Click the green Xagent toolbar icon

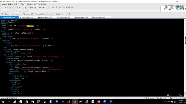43,8
